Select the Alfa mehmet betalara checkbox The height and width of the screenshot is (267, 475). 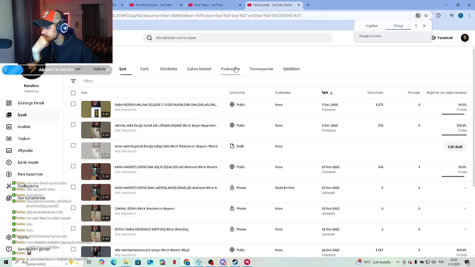[x=73, y=249]
